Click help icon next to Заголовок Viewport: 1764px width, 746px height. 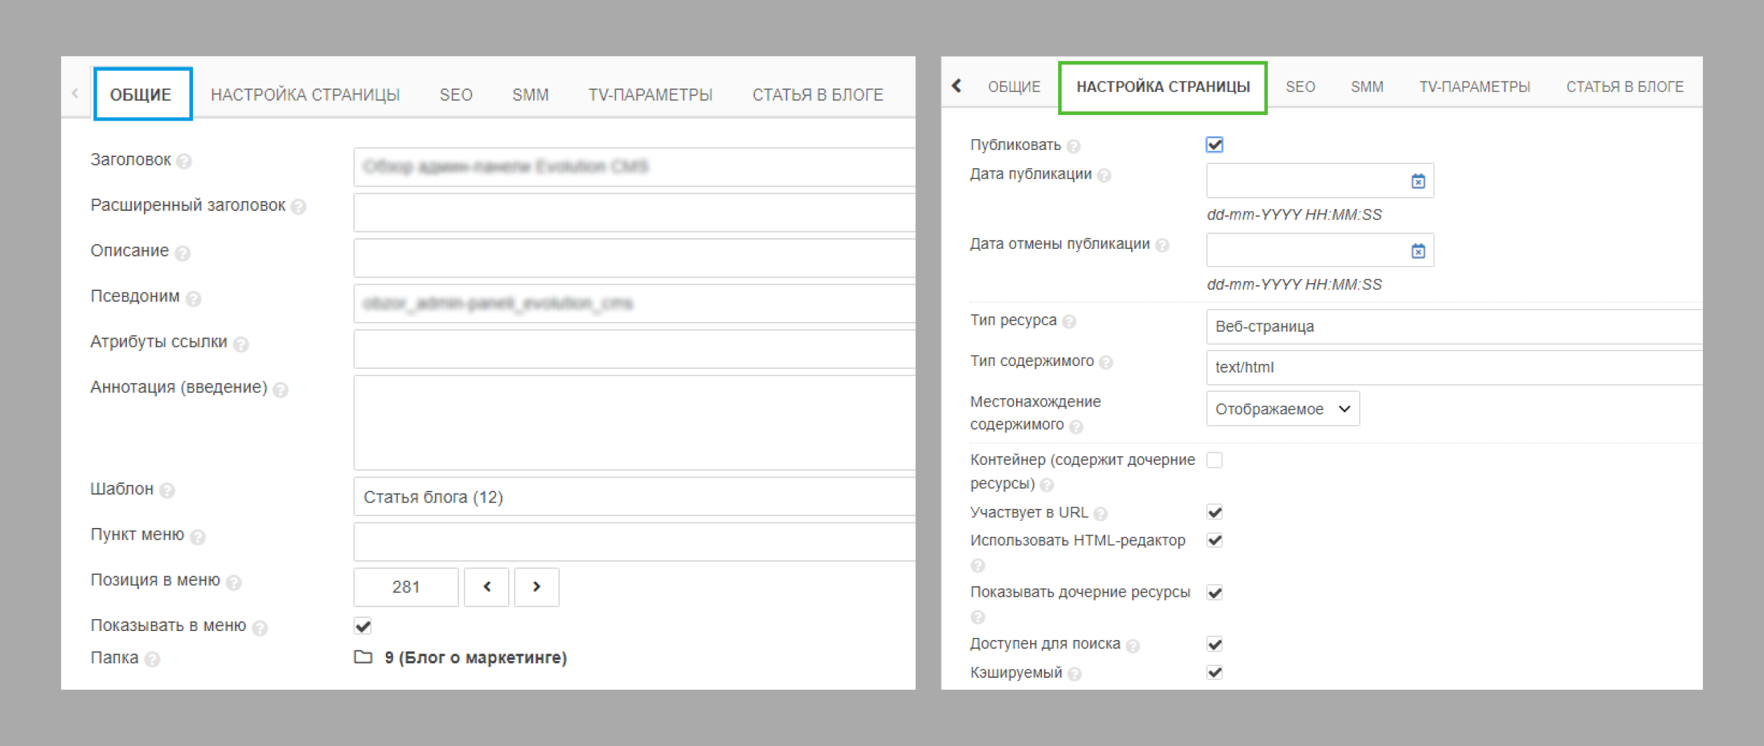185,161
